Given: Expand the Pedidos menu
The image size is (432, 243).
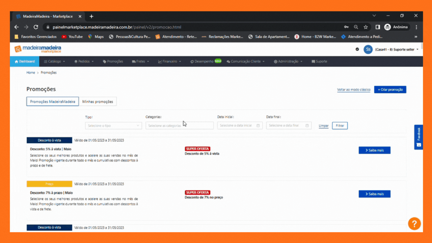Looking at the screenshot, I should [x=84, y=61].
